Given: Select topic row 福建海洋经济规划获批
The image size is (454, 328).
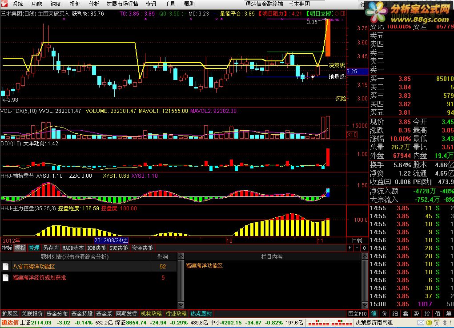Looking at the screenshot, I should click(x=88, y=278).
